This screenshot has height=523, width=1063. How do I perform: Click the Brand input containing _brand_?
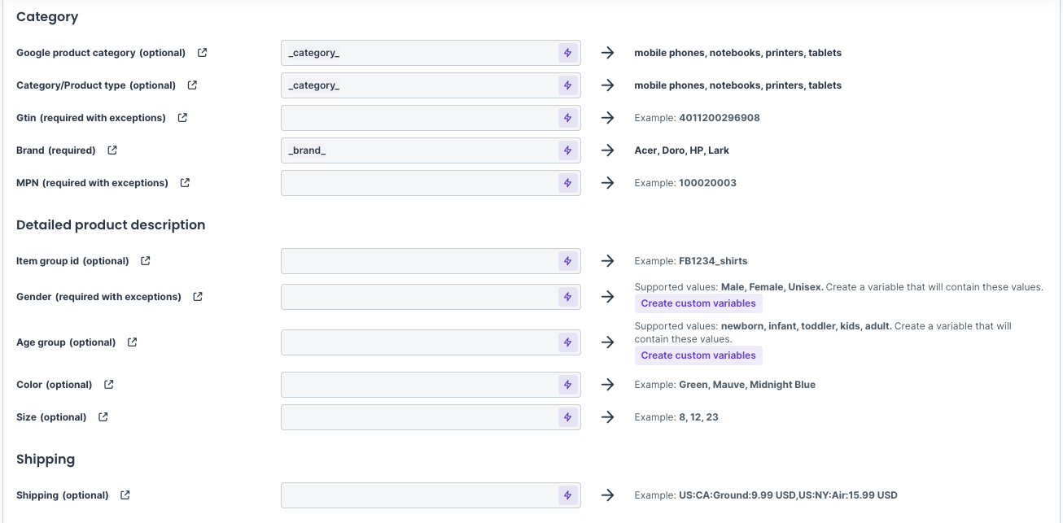tap(418, 150)
